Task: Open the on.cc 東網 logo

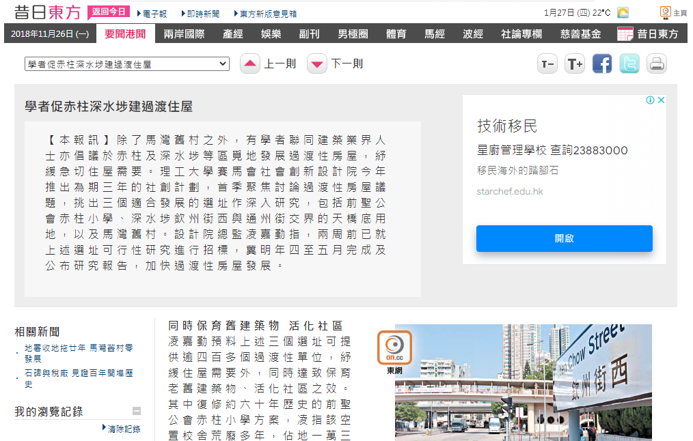Action: click(x=394, y=348)
